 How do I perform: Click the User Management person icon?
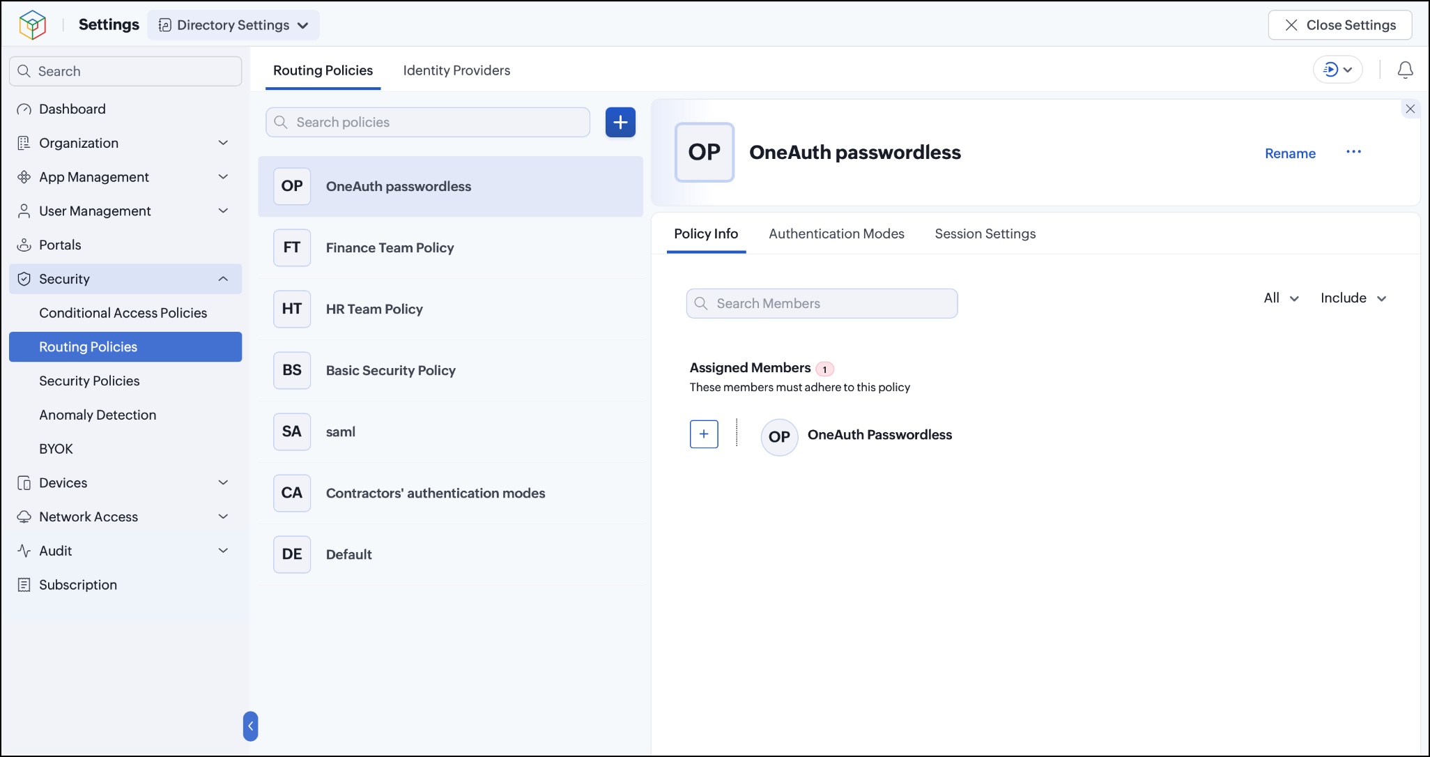(x=24, y=211)
